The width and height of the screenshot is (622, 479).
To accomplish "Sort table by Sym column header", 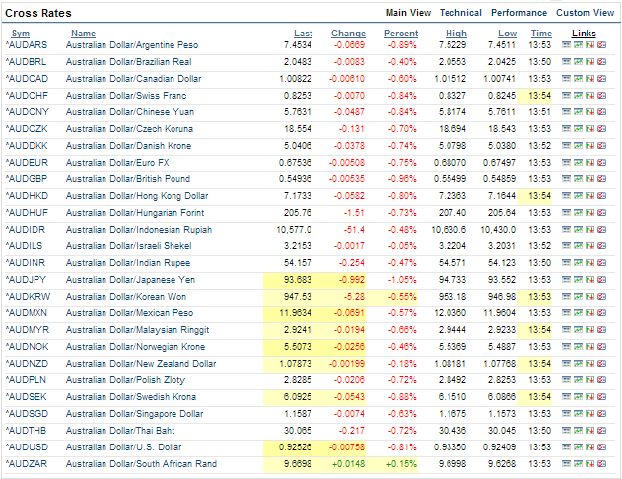I will (20, 34).
